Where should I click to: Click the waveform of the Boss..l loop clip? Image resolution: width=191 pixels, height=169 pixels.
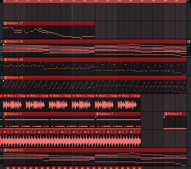(x=127, y=105)
